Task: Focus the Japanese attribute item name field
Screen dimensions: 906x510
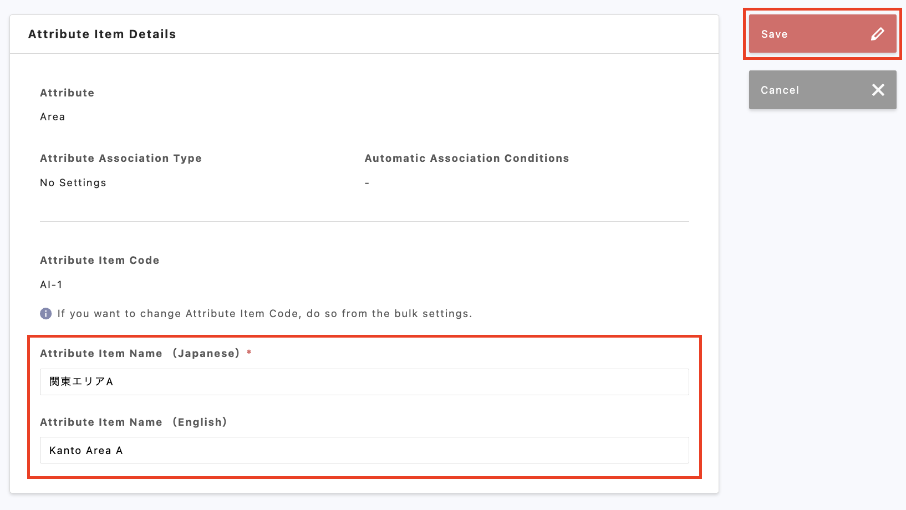Action: coord(364,382)
